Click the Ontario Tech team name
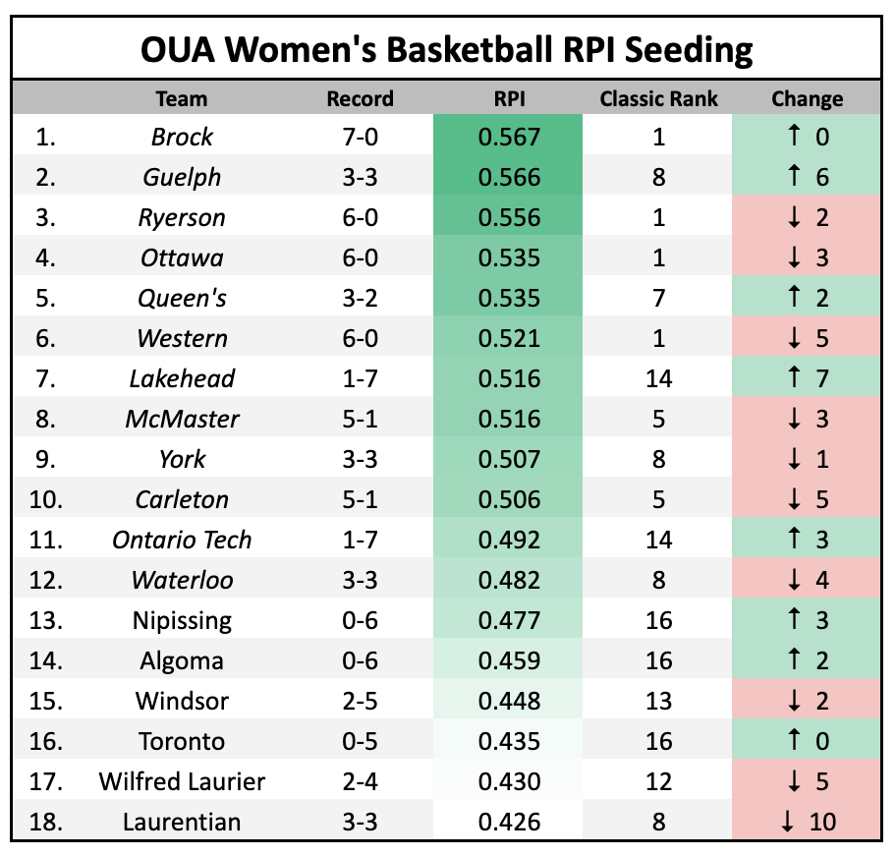The width and height of the screenshot is (896, 857). (x=182, y=541)
